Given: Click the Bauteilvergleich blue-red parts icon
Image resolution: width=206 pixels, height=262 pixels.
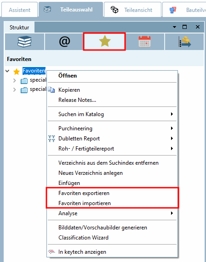Looking at the screenshot, I should 173,10.
